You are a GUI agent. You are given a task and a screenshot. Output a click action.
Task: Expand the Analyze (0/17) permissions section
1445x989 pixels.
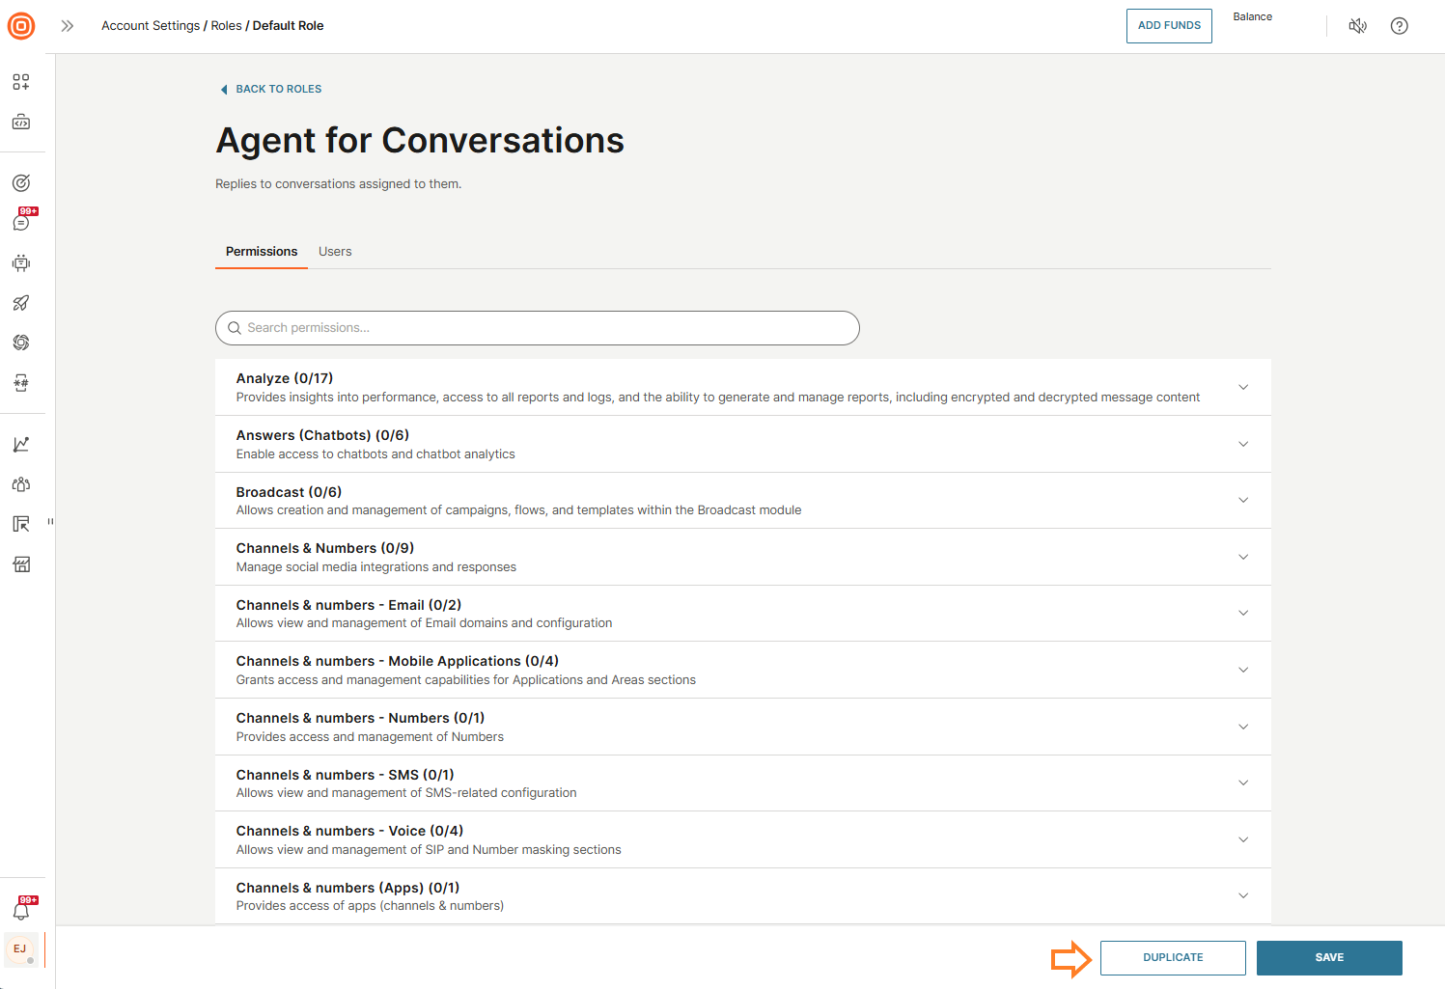pyautogui.click(x=1243, y=387)
